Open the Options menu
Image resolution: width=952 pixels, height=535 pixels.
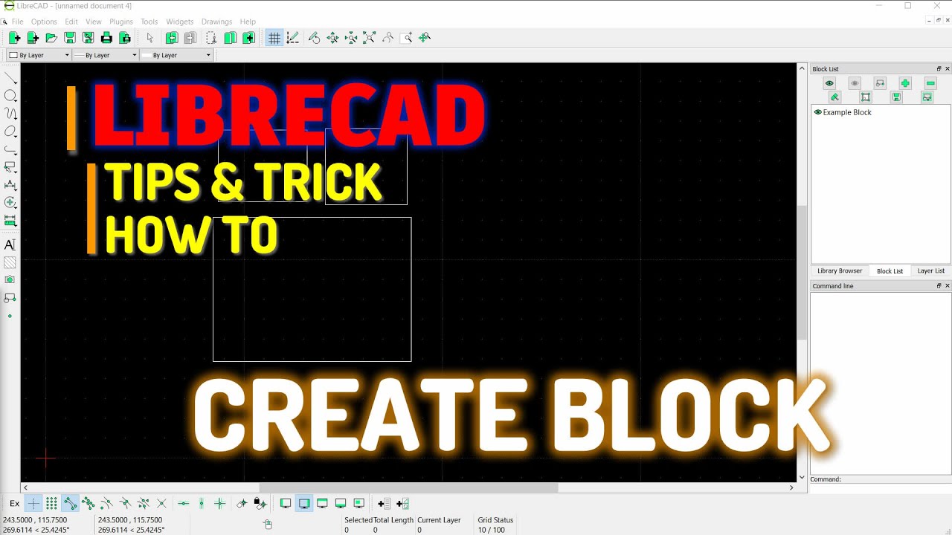[x=44, y=22]
